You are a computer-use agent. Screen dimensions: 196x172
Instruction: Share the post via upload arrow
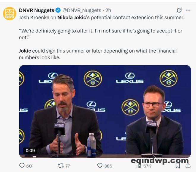click(188, 165)
